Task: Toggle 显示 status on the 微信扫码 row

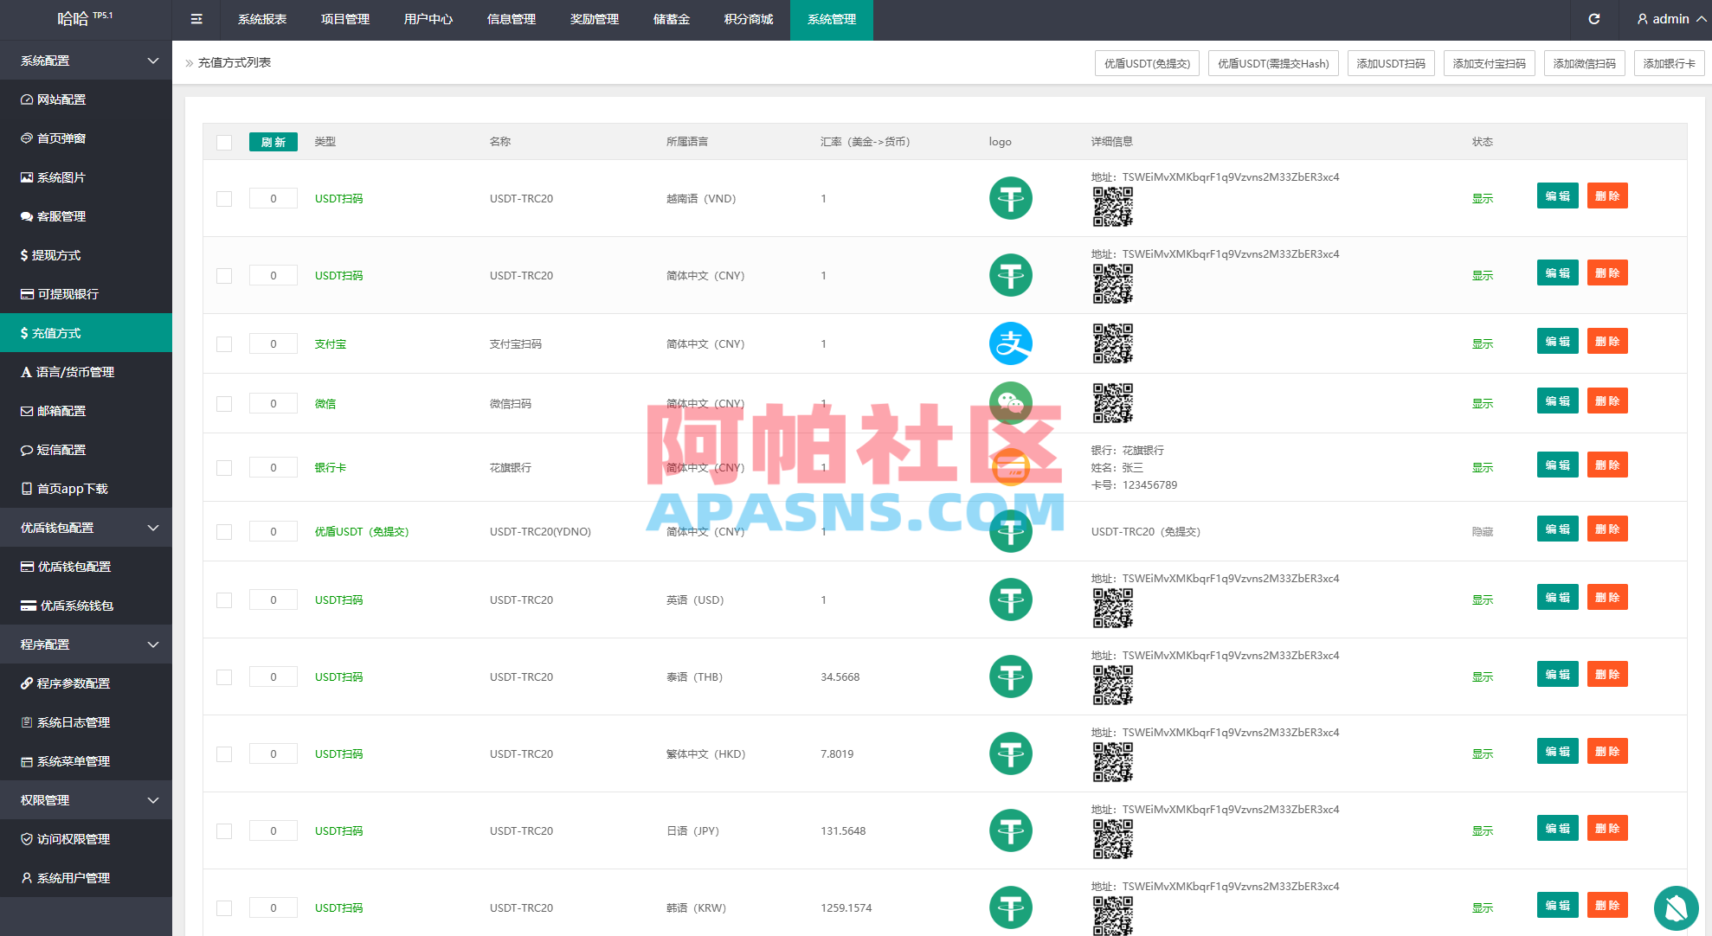Action: 1483,403
